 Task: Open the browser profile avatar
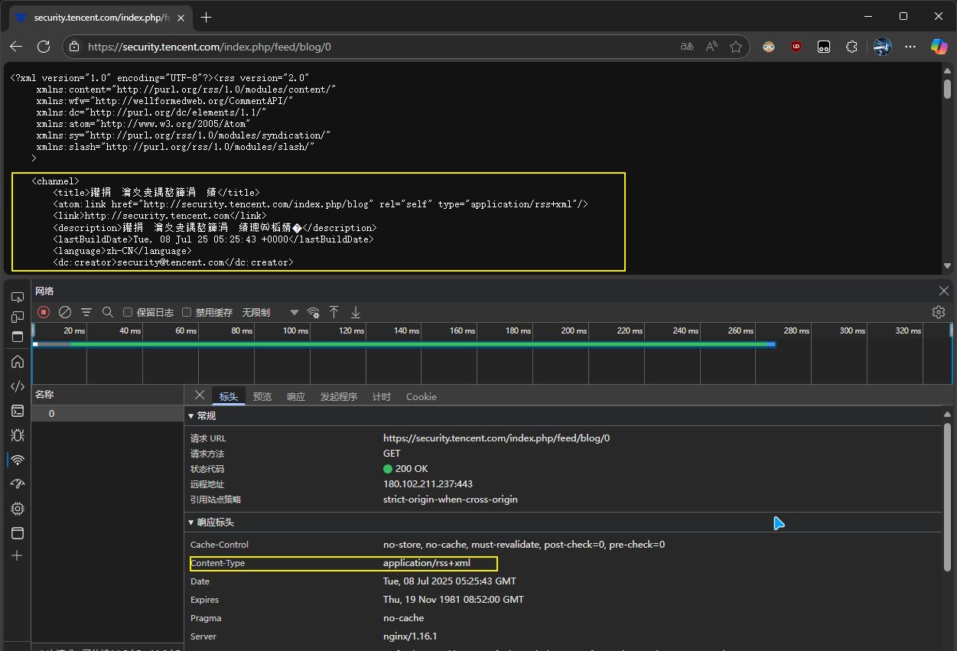[883, 47]
